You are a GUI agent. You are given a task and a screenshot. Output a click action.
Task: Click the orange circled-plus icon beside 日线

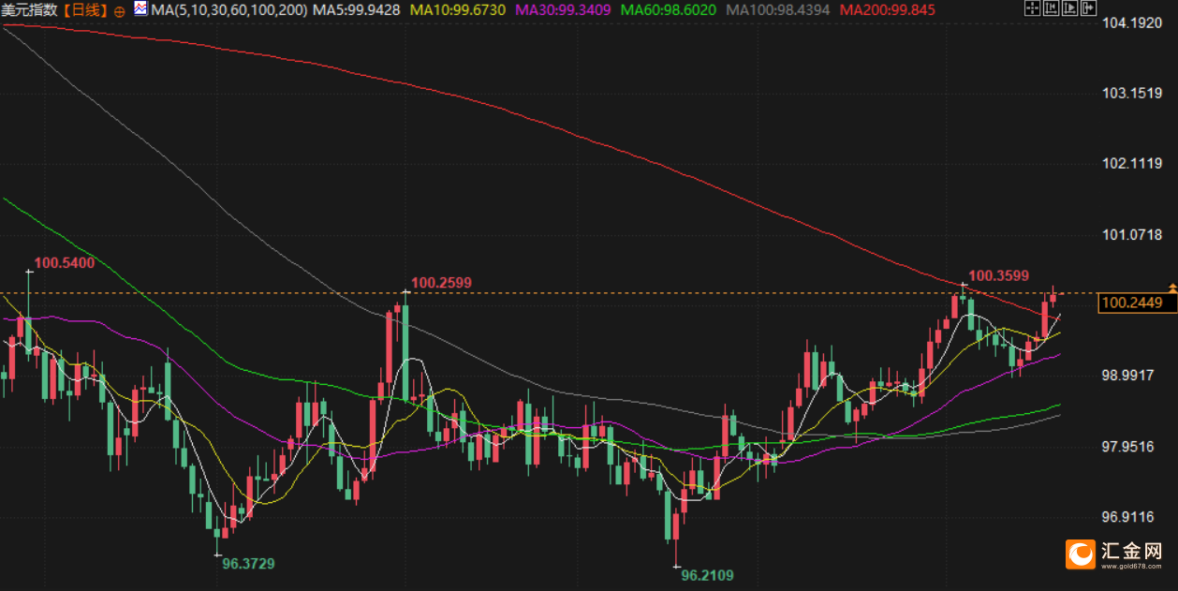[x=120, y=10]
